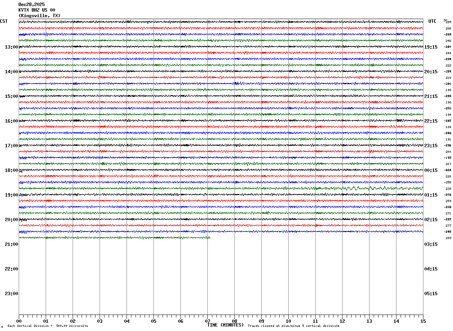Click minute tick label 12 on axis
The image size is (453, 331).
(342, 321)
